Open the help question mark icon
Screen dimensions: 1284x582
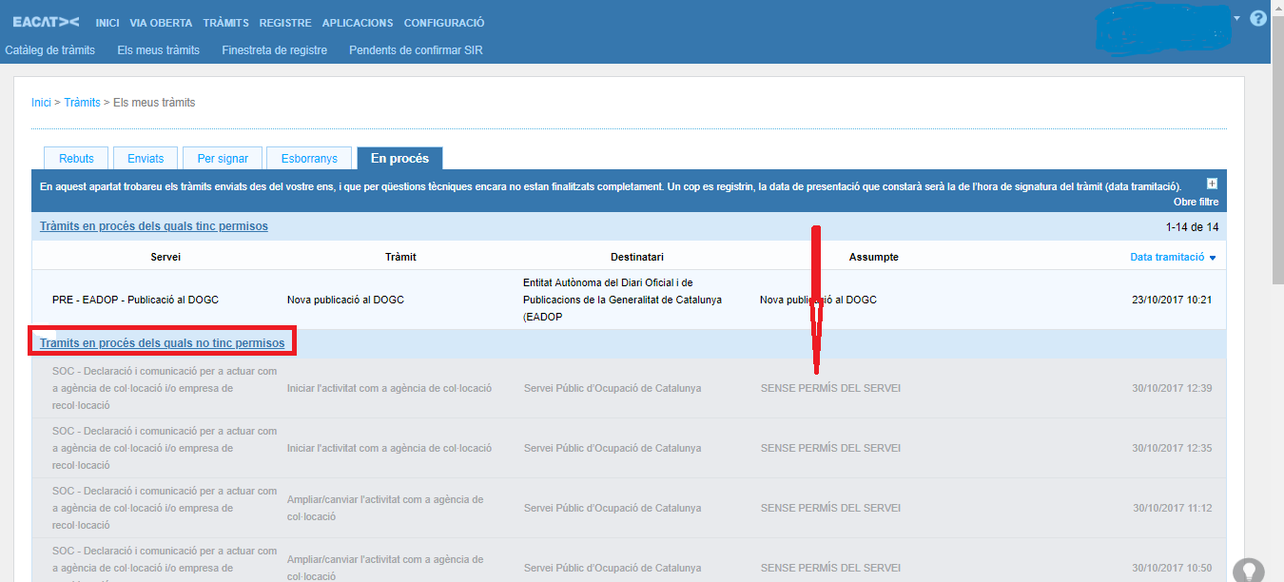1258,18
